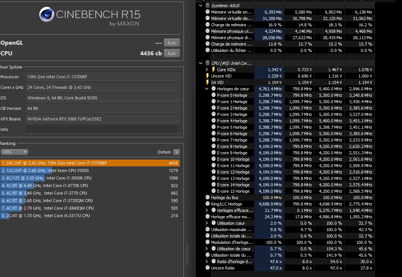Click the Cinebench R15 logo sphere
This screenshot has height=277, width=402.
click(47, 14)
